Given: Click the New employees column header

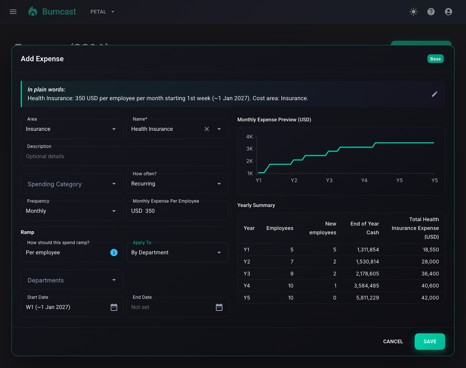Looking at the screenshot, I should coord(323,228).
